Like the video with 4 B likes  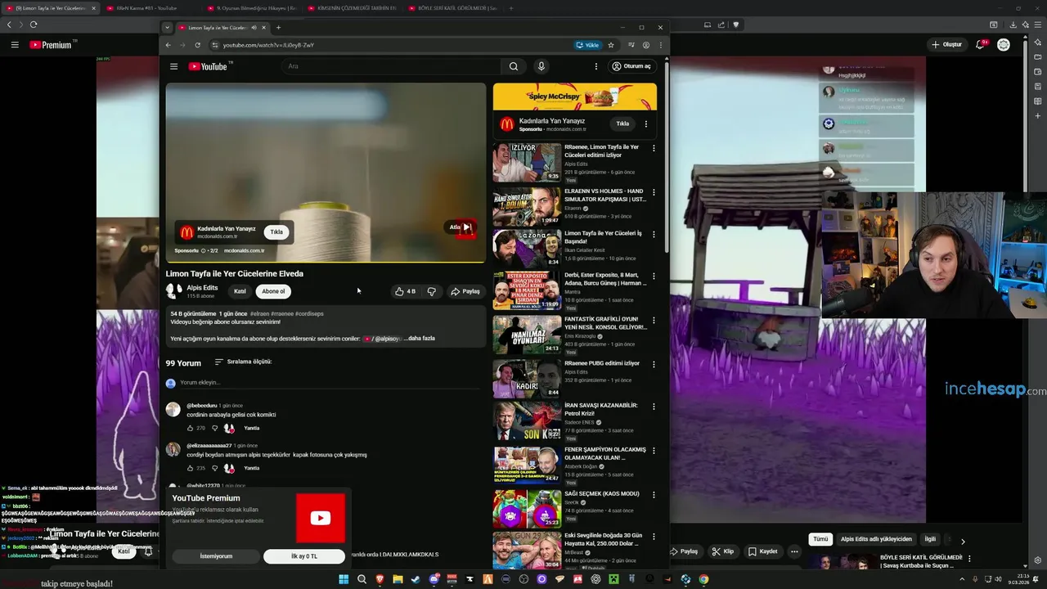click(x=405, y=291)
